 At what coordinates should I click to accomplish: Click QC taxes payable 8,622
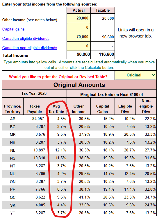40,197
